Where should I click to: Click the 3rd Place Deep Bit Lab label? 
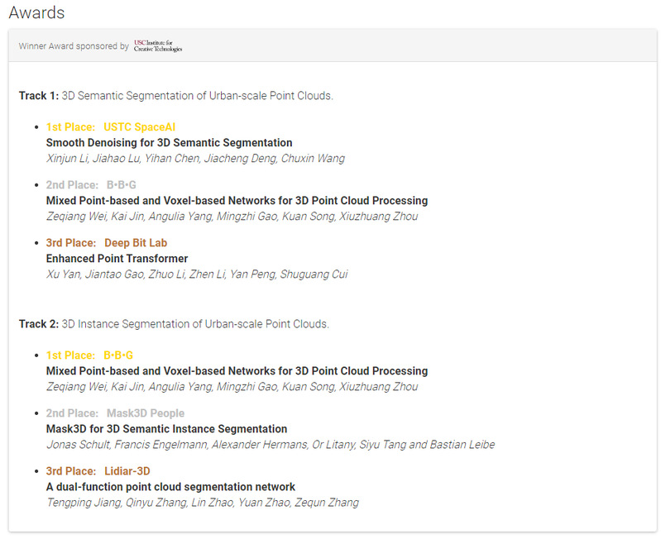105,243
